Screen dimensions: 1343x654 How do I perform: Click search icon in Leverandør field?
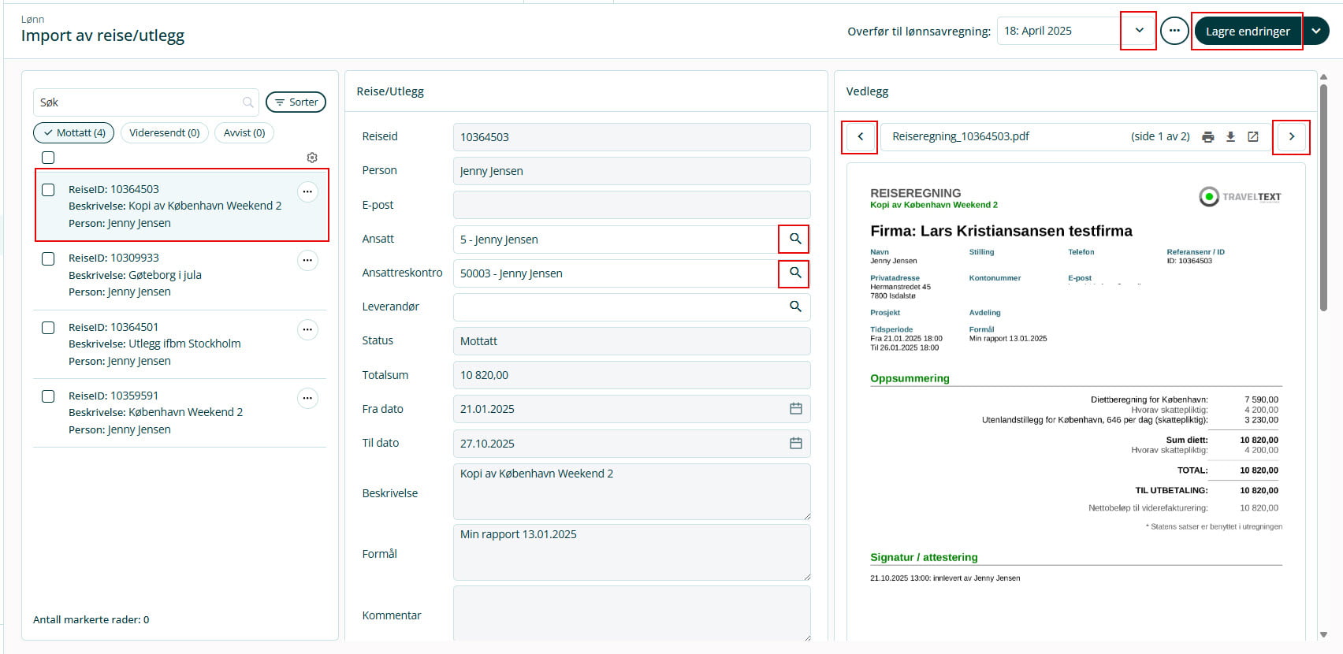click(x=794, y=307)
